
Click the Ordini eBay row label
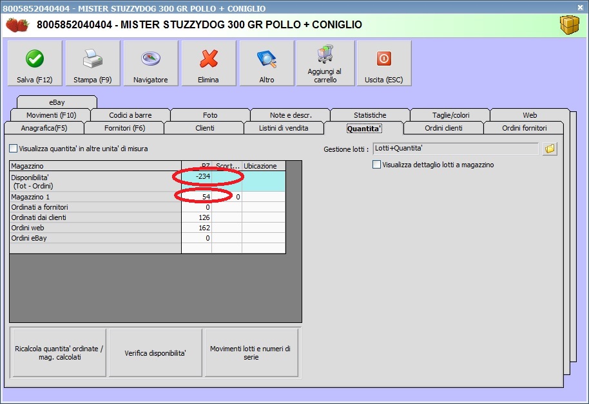(95, 238)
